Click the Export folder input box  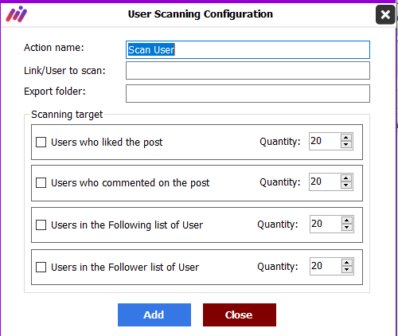tap(248, 93)
